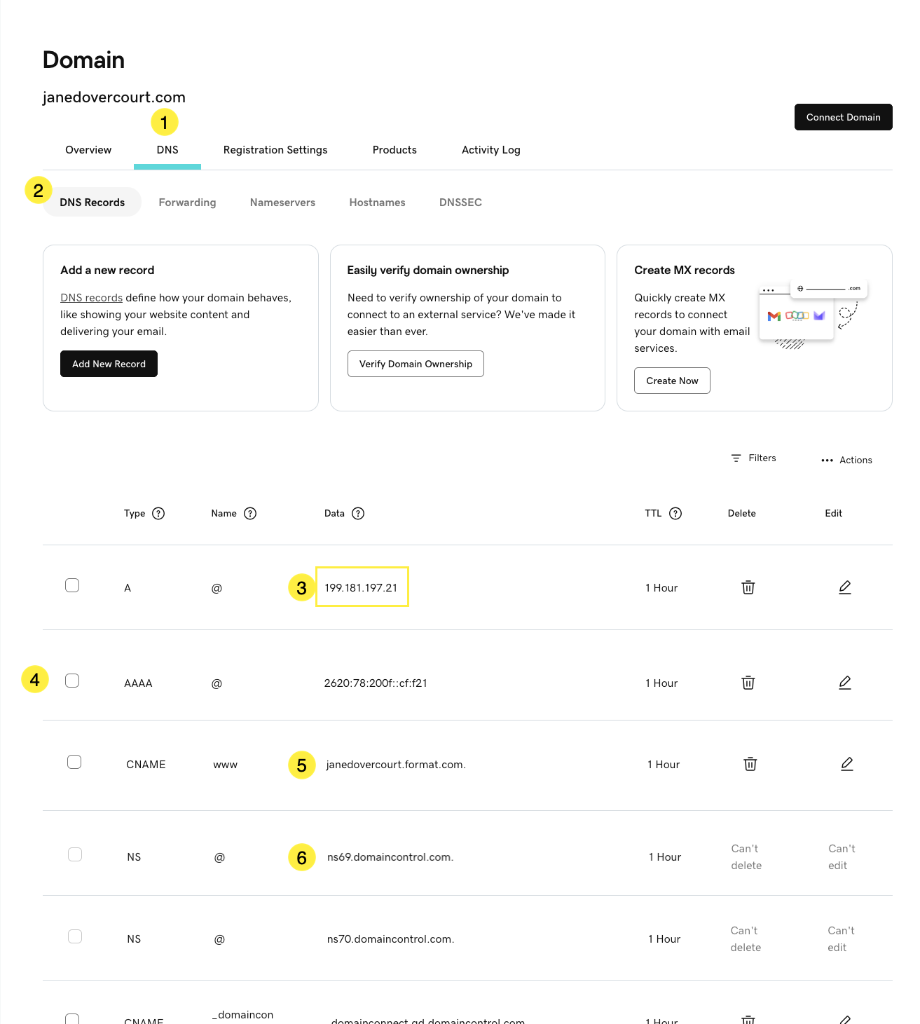Delete the www CNAME record
Image resolution: width=920 pixels, height=1024 pixels.
[x=750, y=764]
